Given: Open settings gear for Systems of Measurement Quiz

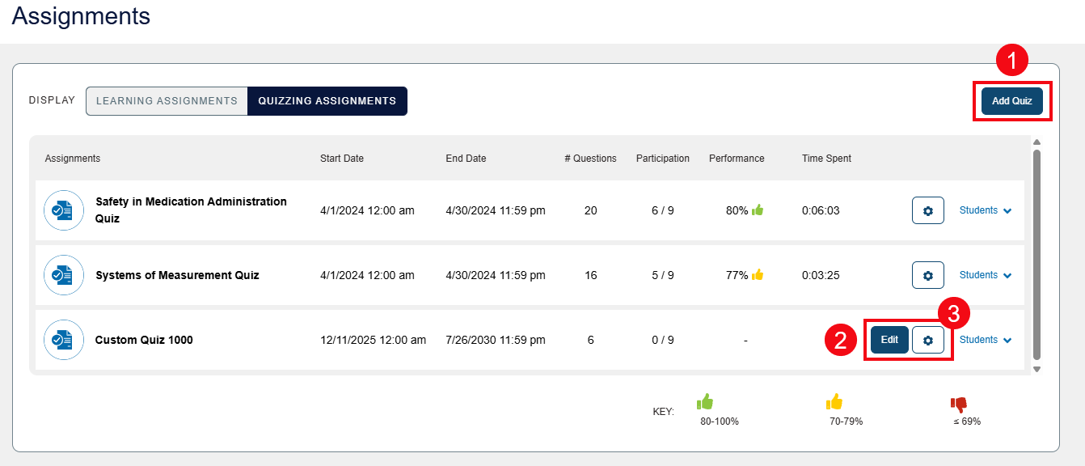Looking at the screenshot, I should [x=927, y=274].
